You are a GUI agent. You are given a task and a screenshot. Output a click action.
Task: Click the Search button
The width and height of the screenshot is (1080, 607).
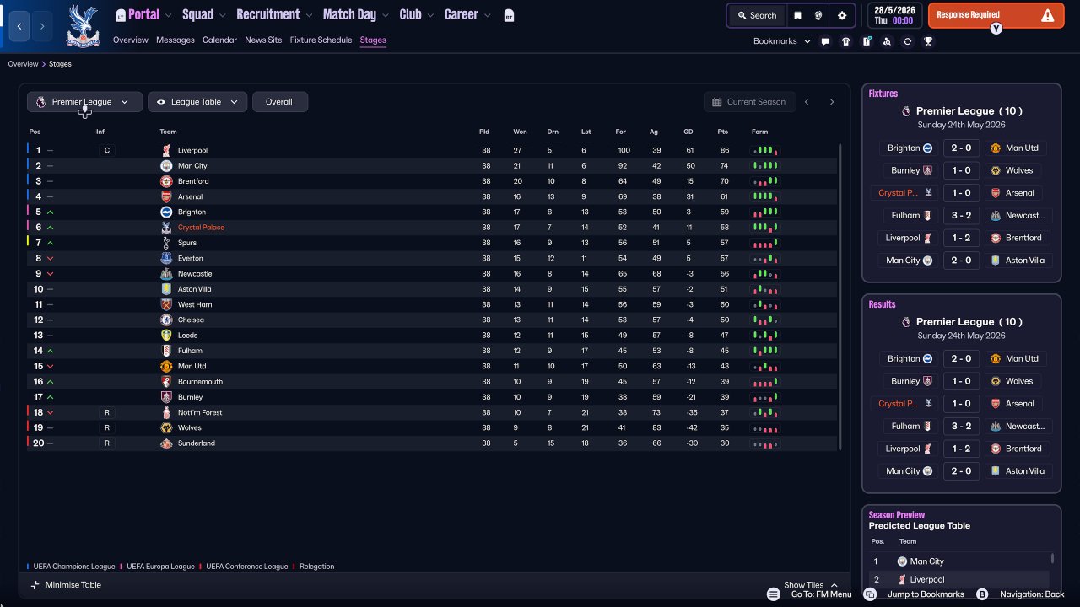(756, 15)
